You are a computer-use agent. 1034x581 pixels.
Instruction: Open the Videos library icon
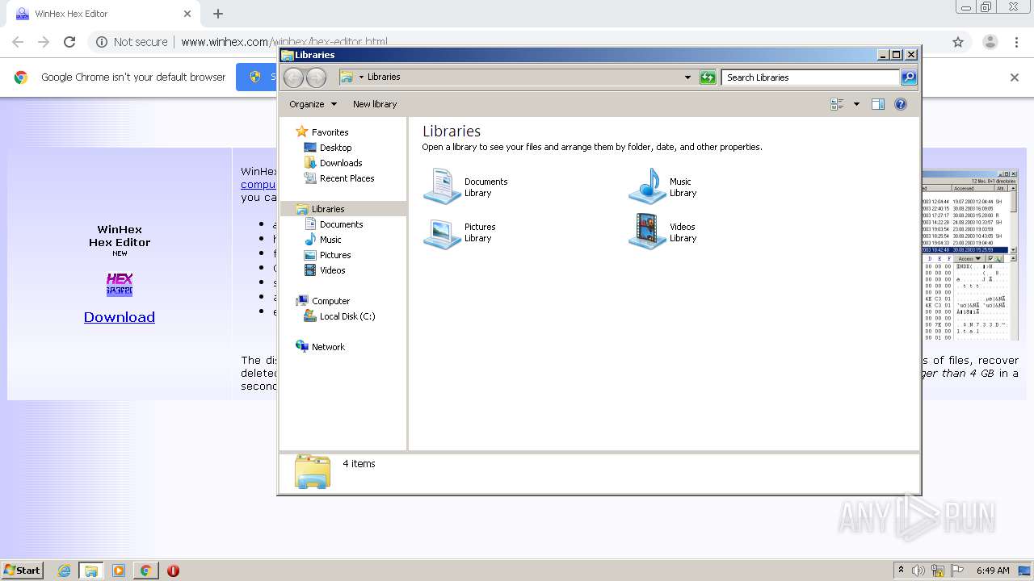(x=647, y=232)
